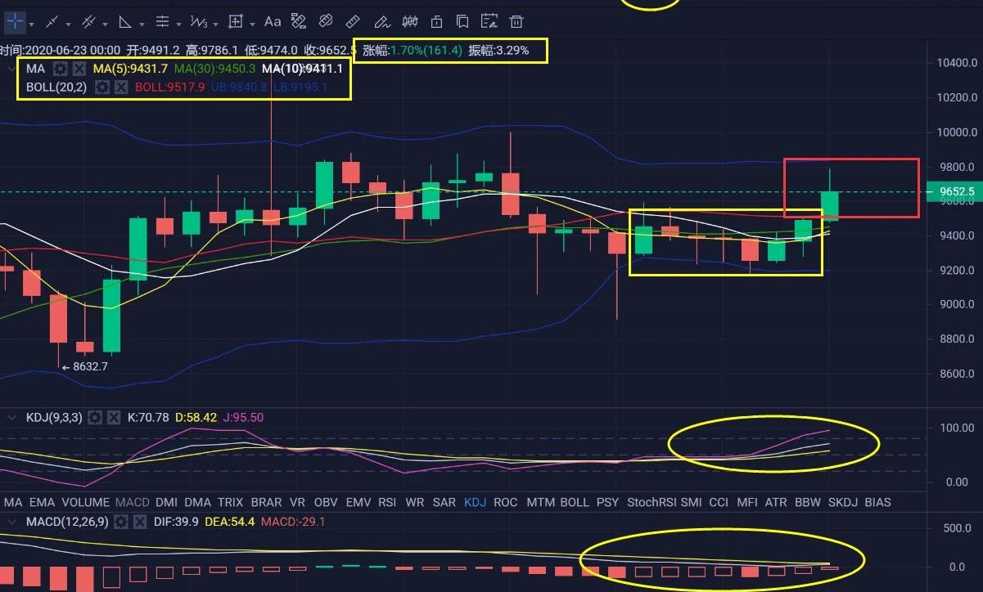The image size is (983, 592).
Task: Activate the ruler measure tool
Action: click(x=353, y=21)
